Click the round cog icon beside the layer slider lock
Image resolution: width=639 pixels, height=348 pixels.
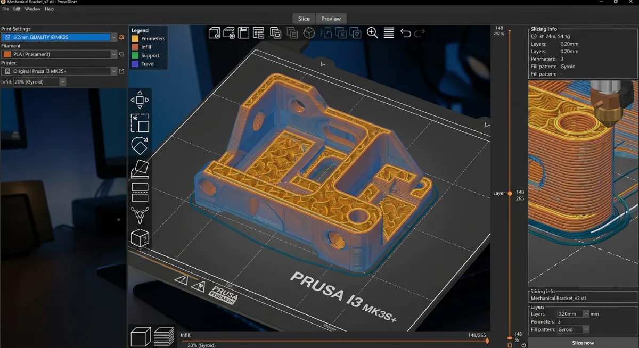coord(523,345)
